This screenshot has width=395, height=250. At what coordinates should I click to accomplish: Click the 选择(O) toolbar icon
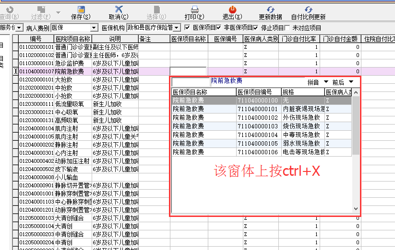156,10
